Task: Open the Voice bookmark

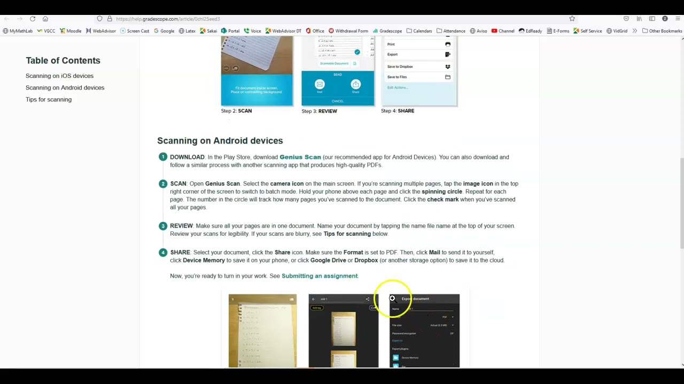Action: pyautogui.click(x=252, y=31)
